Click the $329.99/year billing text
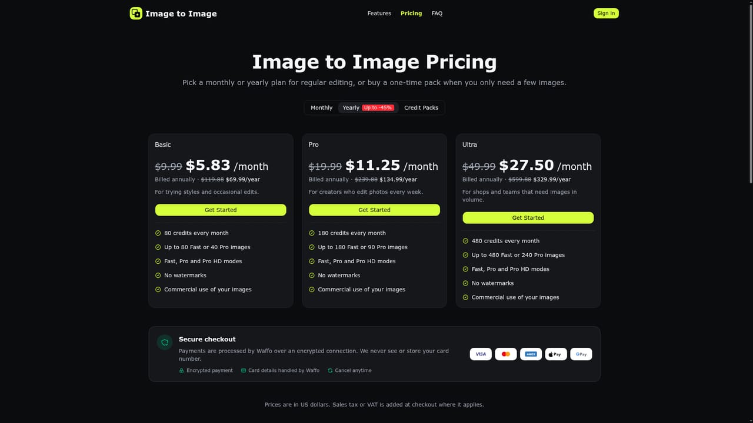This screenshot has width=753, height=423. tap(552, 180)
